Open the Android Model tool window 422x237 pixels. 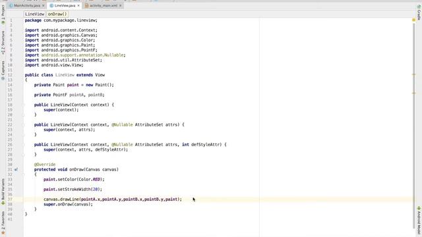pos(419,221)
